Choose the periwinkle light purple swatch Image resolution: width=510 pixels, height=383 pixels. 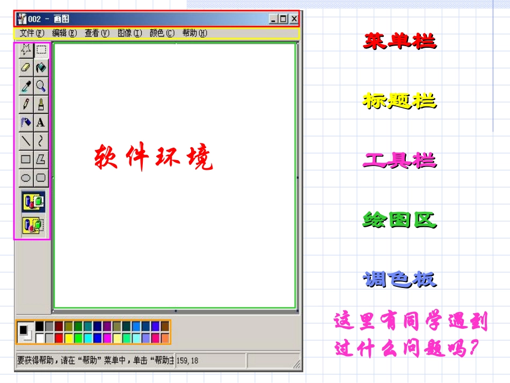[x=145, y=338]
